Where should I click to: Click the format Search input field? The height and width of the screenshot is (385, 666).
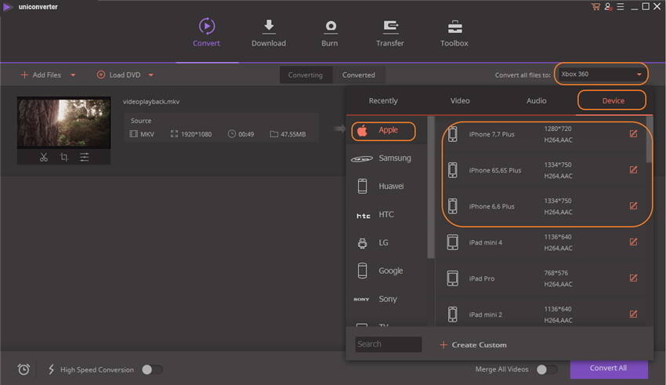click(388, 345)
